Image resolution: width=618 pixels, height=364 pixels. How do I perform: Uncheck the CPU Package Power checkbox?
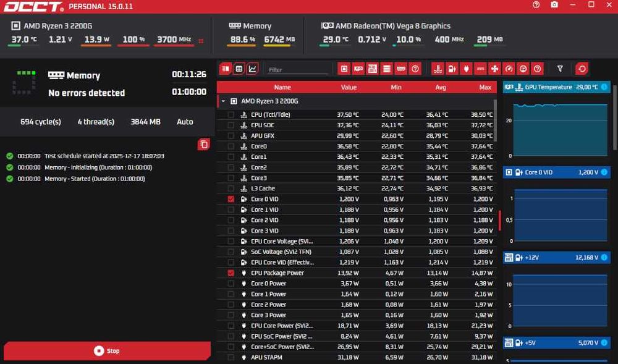click(x=231, y=273)
